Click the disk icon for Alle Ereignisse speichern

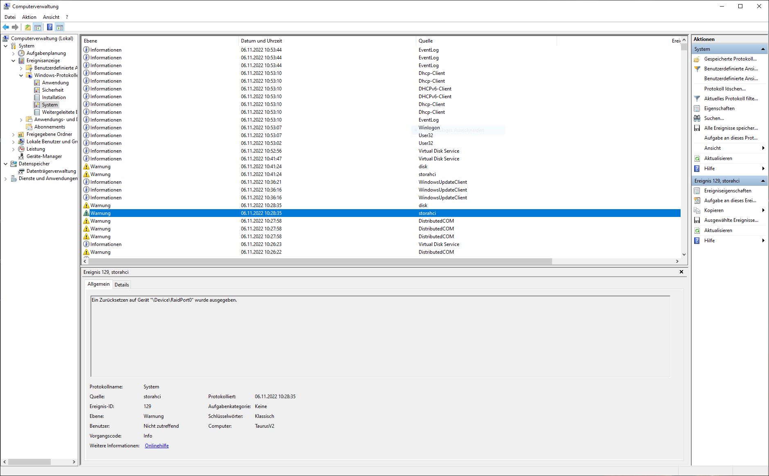click(697, 128)
